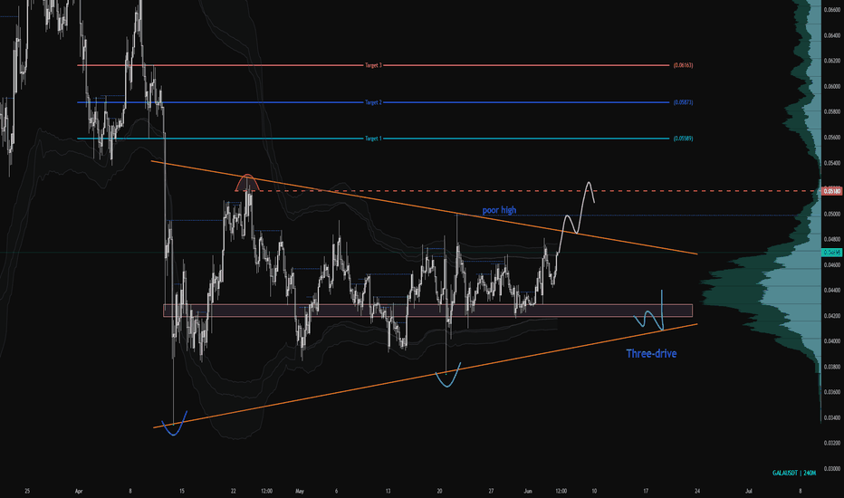844x498 pixels.
Task: Select the (0.05873) price label
Action: tap(683, 102)
